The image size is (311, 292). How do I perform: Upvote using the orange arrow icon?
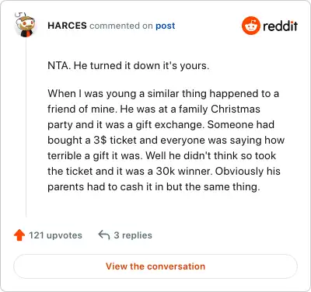point(19,235)
